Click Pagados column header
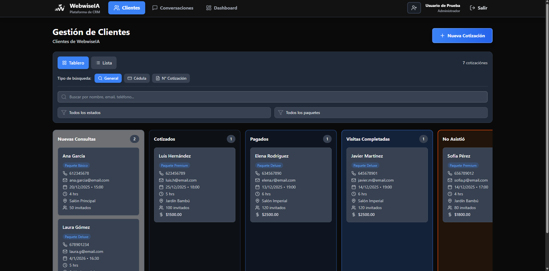This screenshot has height=271, width=549. coord(259,139)
